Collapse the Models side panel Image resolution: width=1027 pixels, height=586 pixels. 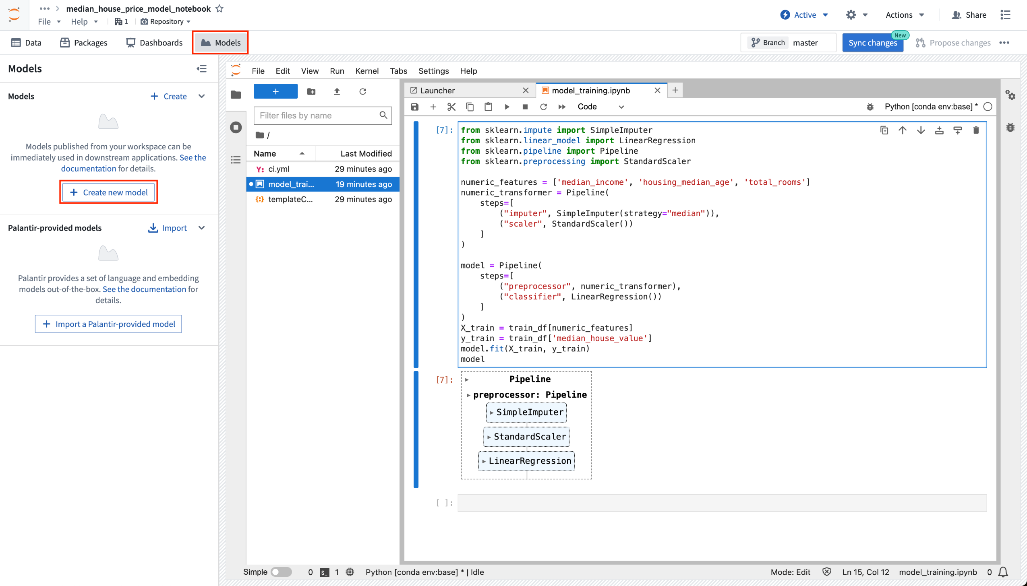click(x=202, y=69)
